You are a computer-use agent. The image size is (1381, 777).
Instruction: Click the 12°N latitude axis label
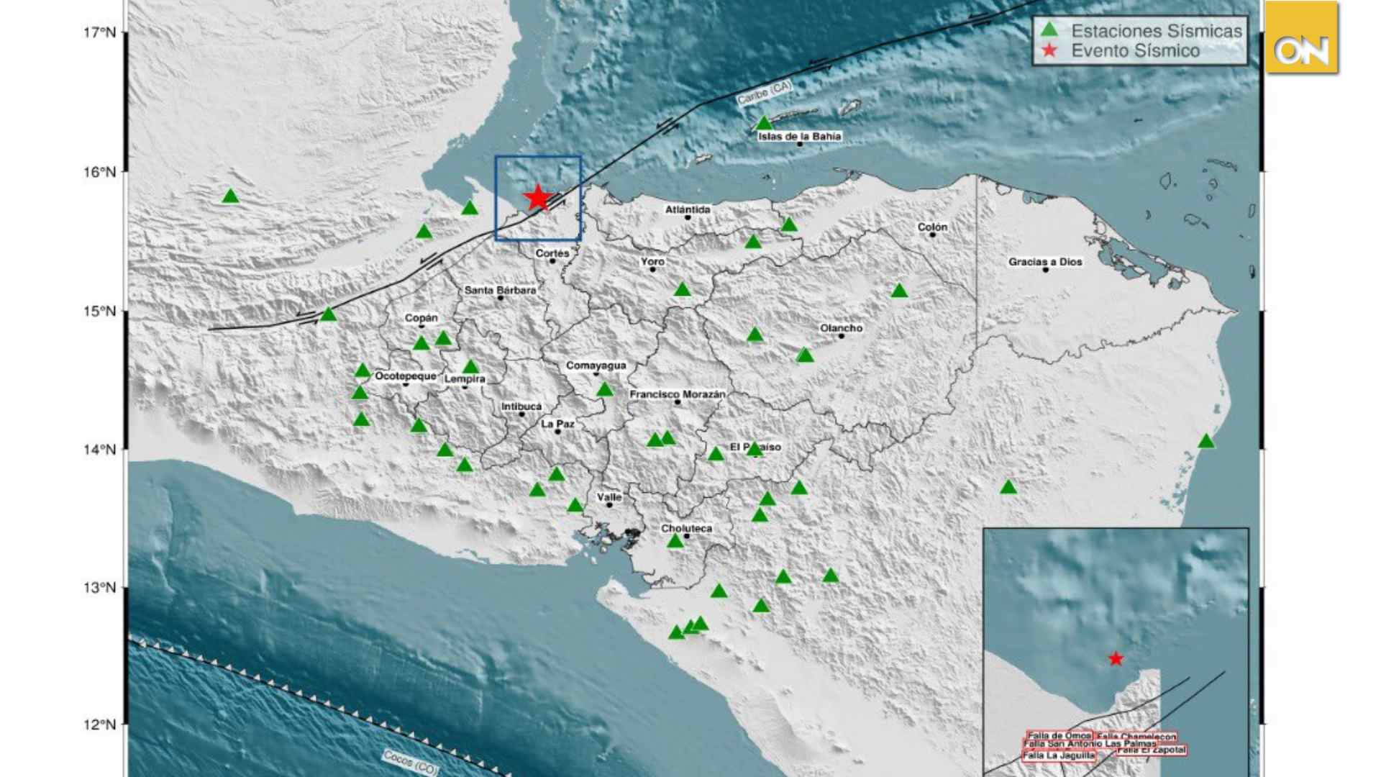(x=99, y=724)
